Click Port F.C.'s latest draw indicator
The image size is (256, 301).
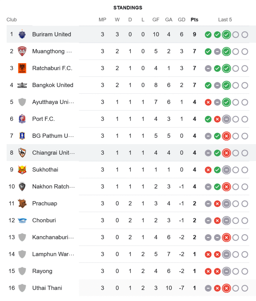point(226,119)
